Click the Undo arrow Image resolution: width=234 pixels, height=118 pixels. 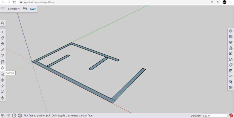click(3, 115)
